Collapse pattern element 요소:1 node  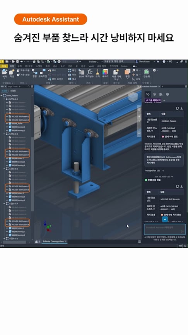4,99
